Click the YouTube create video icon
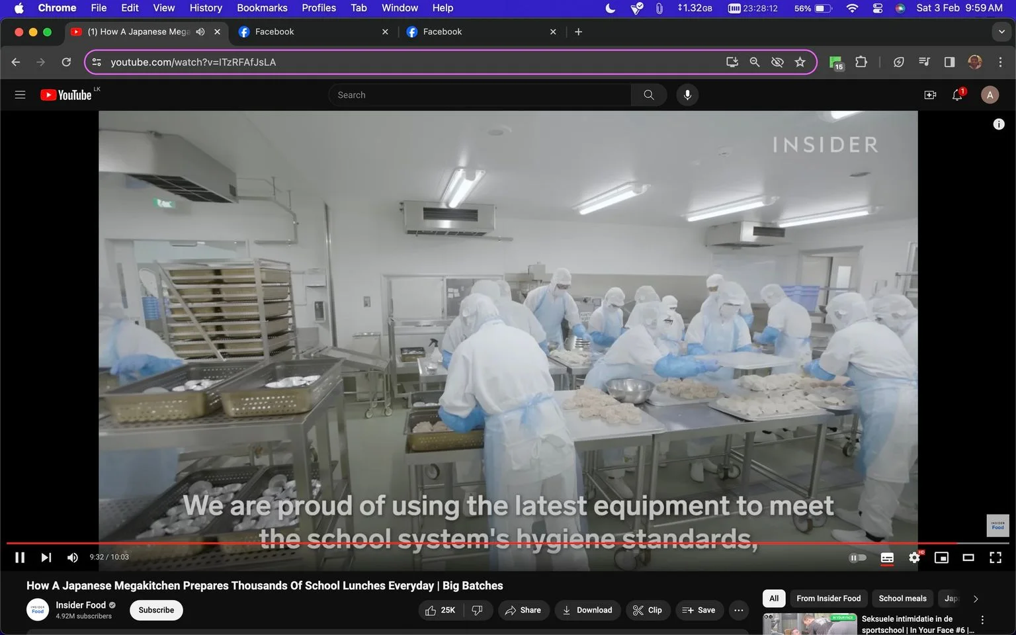Viewport: 1016px width, 635px height. pyautogui.click(x=930, y=95)
